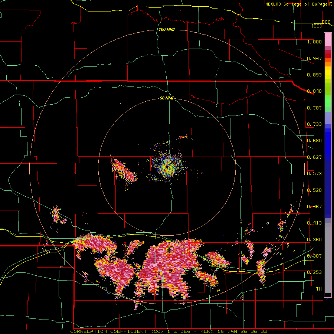Select the 0.360 value on color scale

click(314, 240)
